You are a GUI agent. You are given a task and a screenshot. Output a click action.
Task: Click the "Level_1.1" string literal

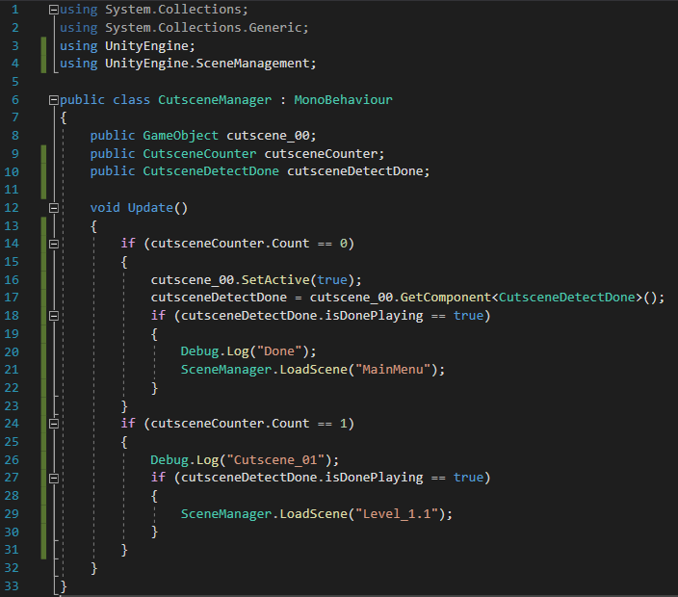[403, 514]
